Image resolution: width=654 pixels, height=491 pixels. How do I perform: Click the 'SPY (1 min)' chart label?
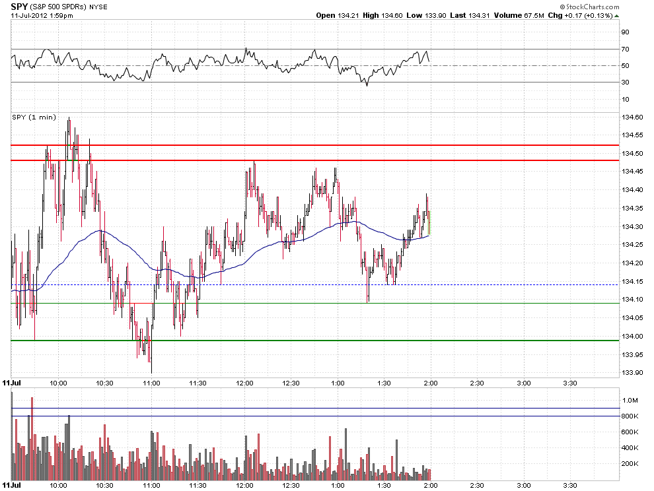tap(34, 117)
